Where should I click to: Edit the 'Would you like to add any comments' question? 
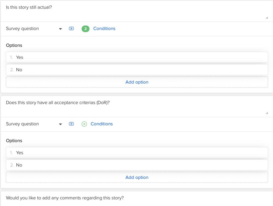[137, 199]
